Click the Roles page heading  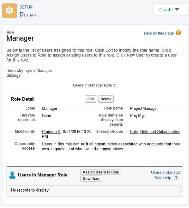click(28, 15)
